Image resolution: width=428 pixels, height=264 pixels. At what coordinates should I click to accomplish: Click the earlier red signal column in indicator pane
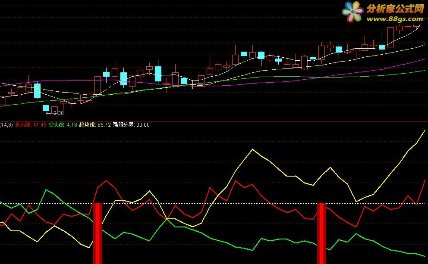tap(98, 233)
